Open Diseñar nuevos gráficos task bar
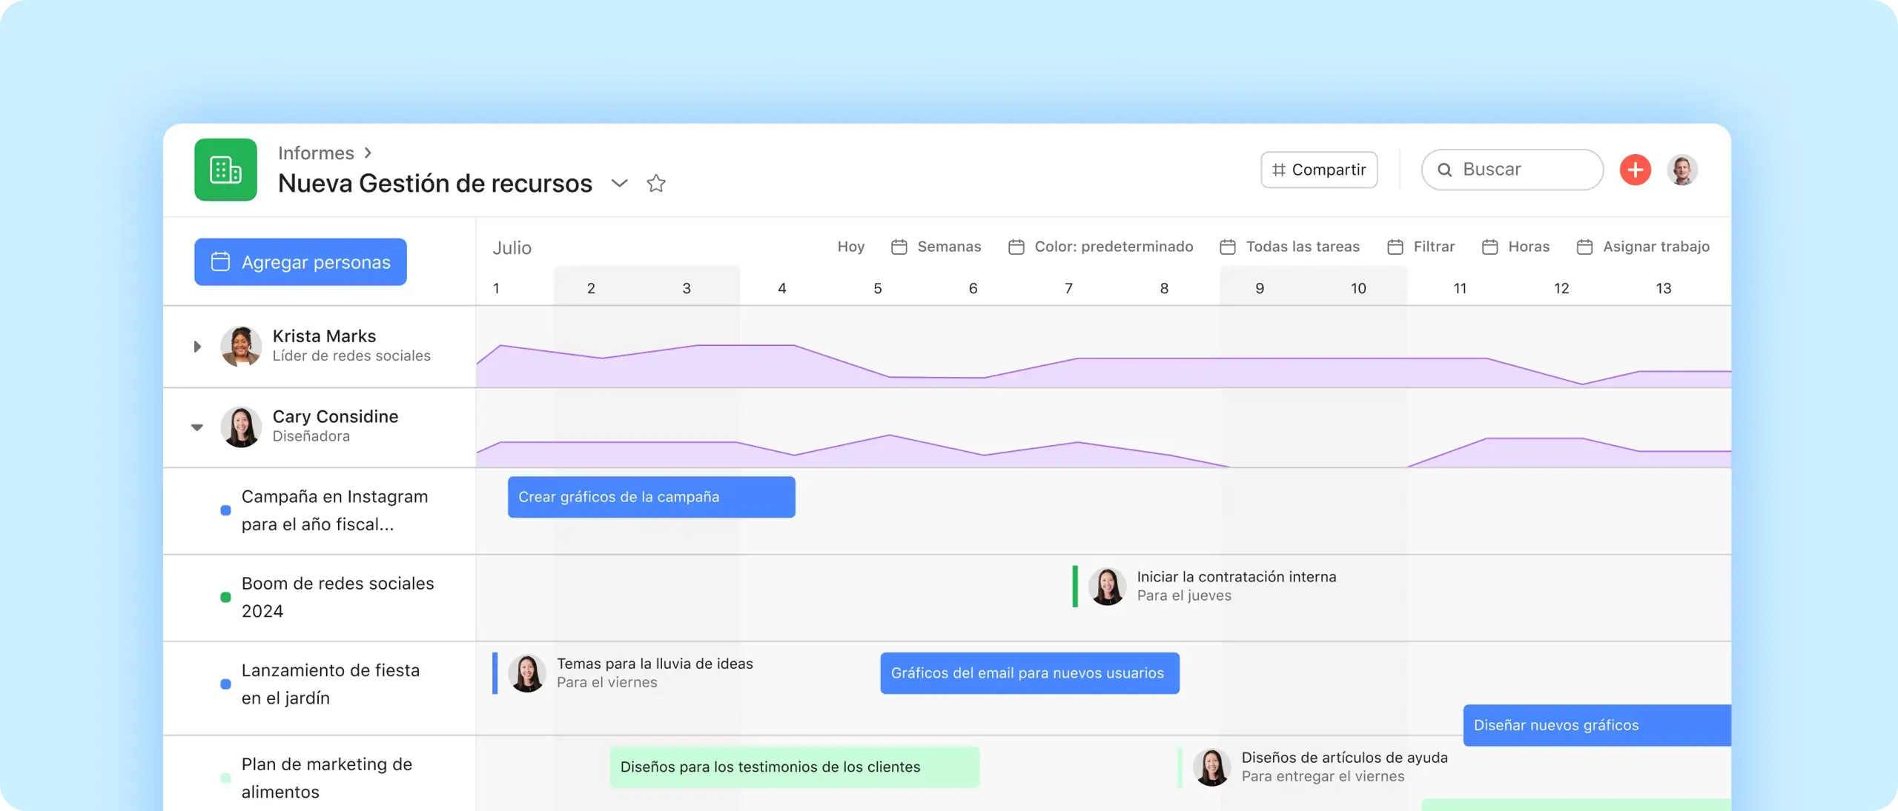Image resolution: width=1898 pixels, height=811 pixels. [x=1597, y=725]
